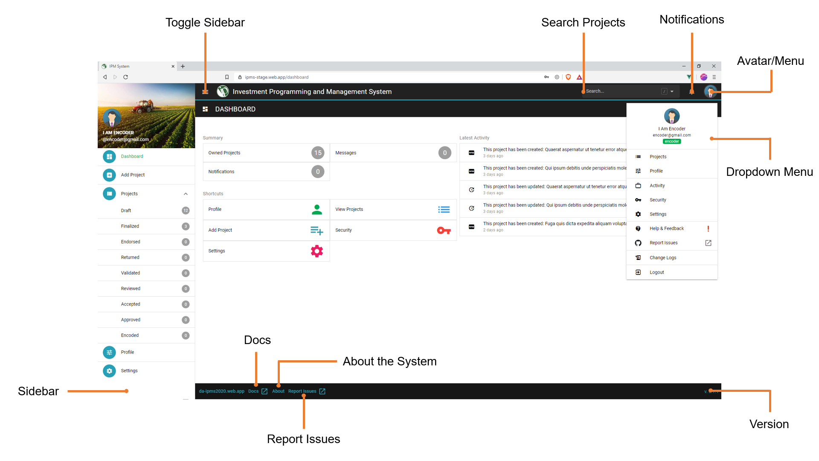Click the Dashboard grid icon in title bar
The width and height of the screenshot is (819, 461).
pyautogui.click(x=205, y=109)
